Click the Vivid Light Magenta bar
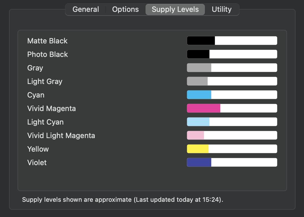The width and height of the screenshot is (304, 217). [x=232, y=135]
